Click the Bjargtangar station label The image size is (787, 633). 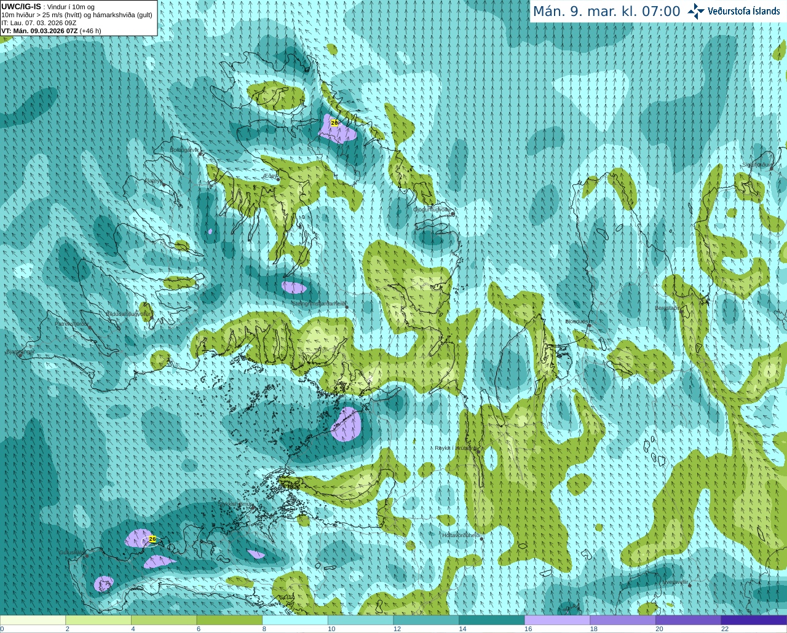tap(20, 352)
